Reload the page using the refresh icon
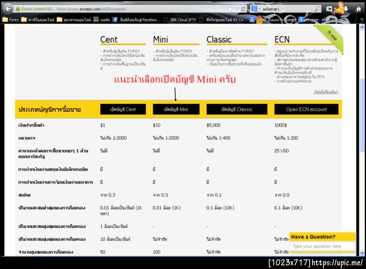The height and width of the screenshot is (269, 366). tap(243, 9)
